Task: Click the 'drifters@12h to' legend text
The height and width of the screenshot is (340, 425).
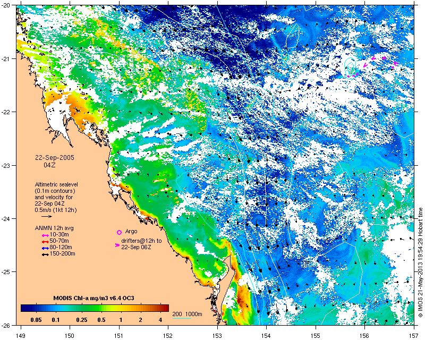Action: point(141,241)
